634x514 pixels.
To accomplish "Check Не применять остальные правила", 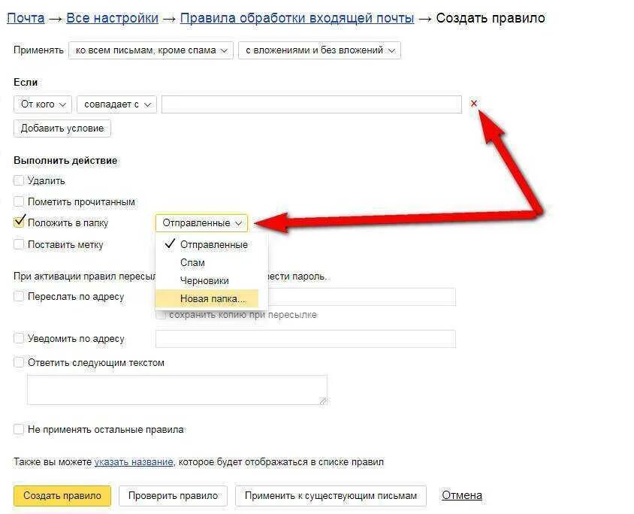I will pyautogui.click(x=19, y=429).
